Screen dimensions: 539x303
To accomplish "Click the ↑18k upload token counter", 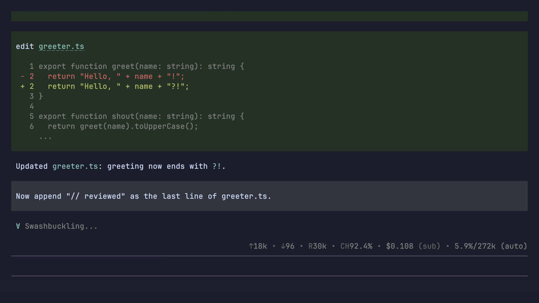I will (258, 246).
